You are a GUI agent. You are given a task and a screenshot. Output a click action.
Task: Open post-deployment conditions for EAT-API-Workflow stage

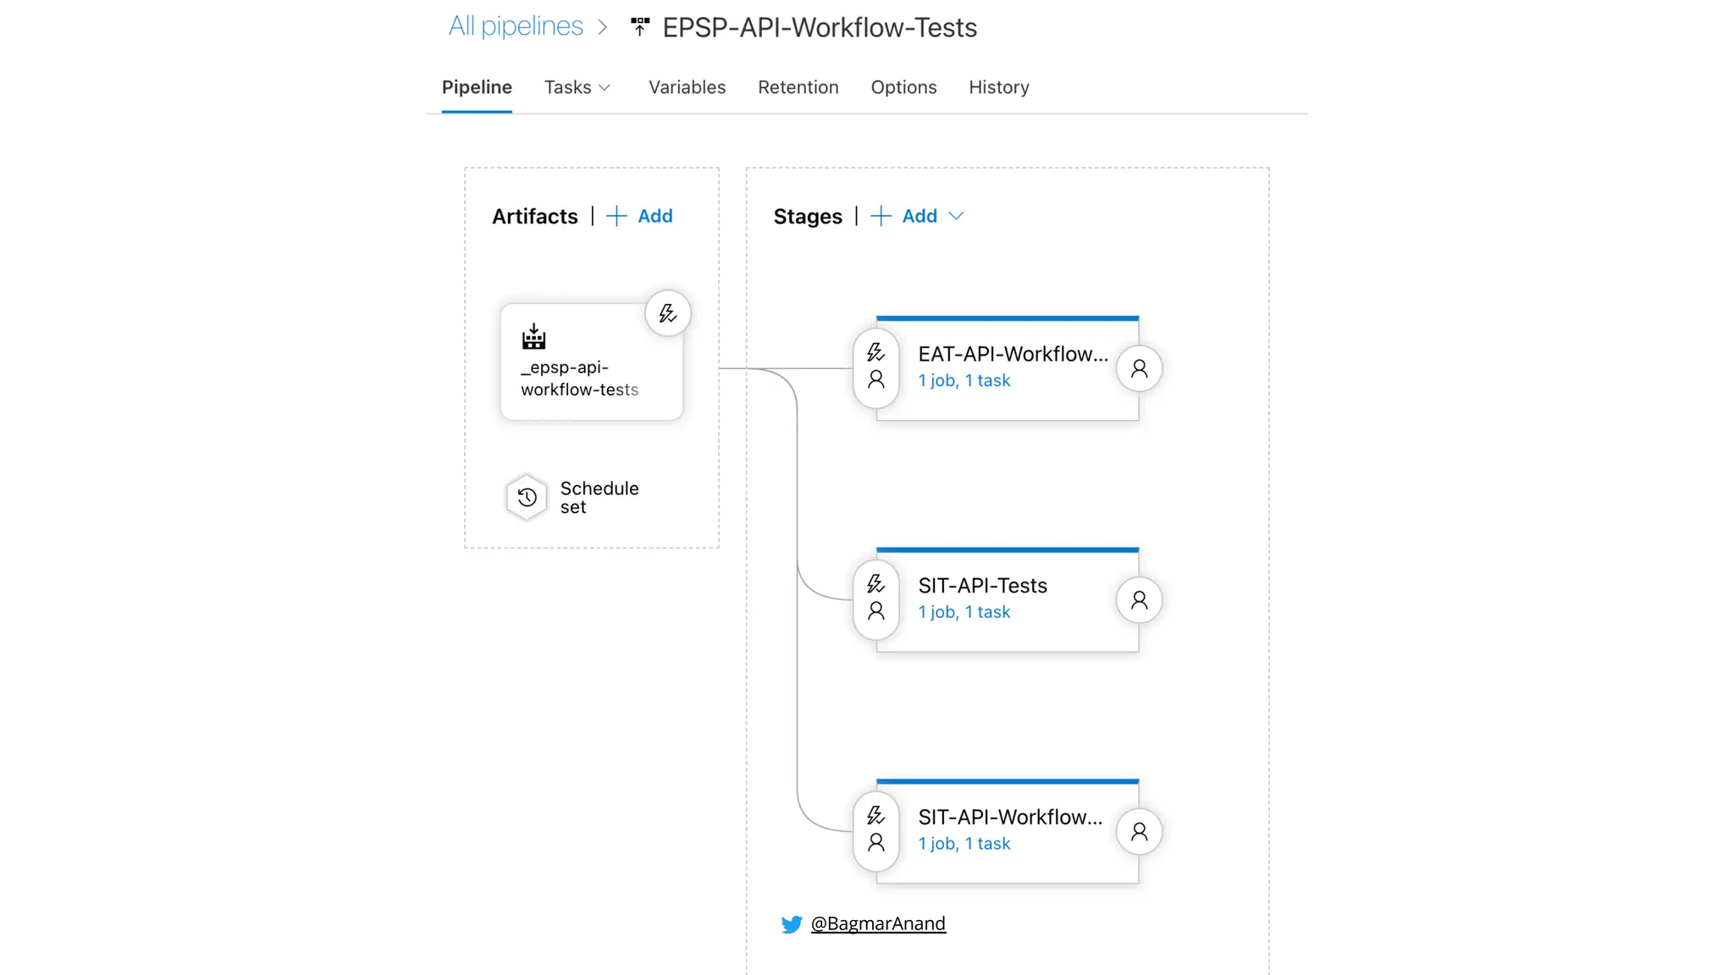[1139, 369]
